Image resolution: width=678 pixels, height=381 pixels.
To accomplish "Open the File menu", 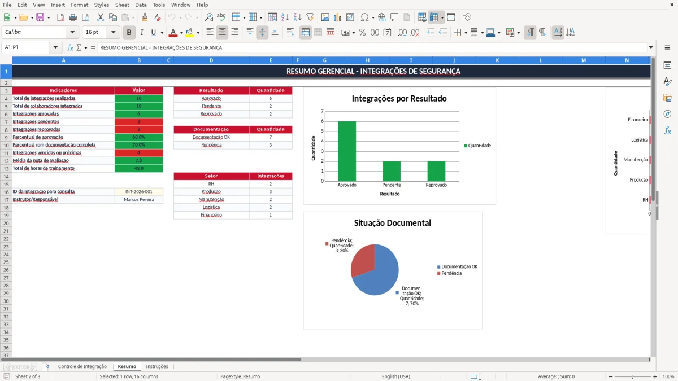I will tap(7, 5).
